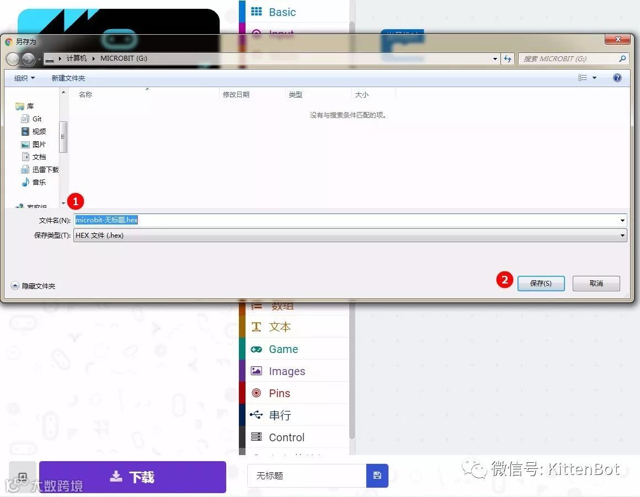Open the Basic blocks category

[x=294, y=12]
